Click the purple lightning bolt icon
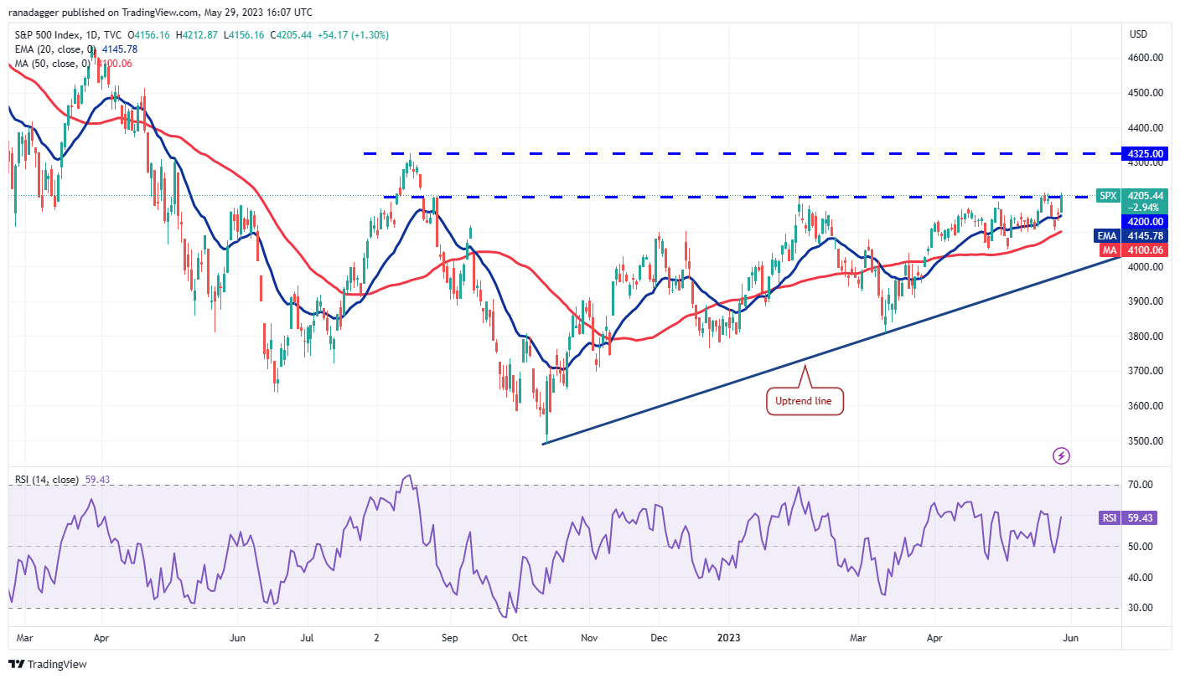 [x=1062, y=455]
